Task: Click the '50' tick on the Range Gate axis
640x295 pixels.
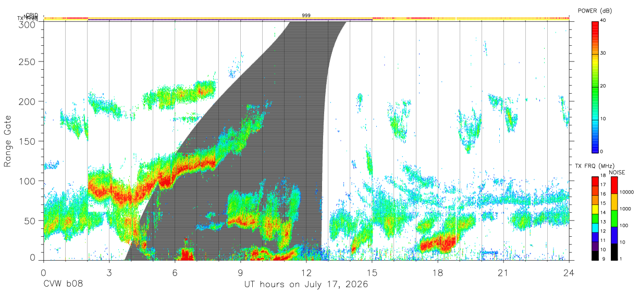Action: [x=30, y=221]
